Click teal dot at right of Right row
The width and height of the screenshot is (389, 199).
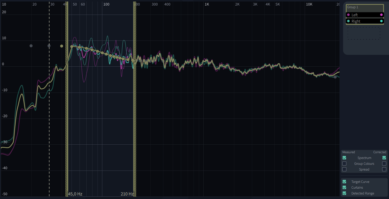[381, 21]
